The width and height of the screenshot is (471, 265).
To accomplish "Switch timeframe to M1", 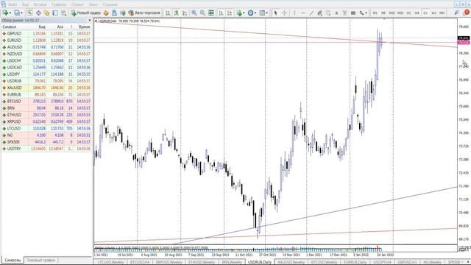I will (x=375, y=13).
